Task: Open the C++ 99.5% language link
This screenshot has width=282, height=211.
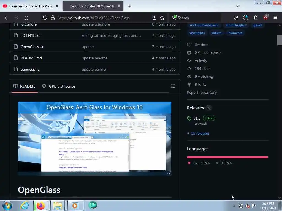Action: click(199, 163)
